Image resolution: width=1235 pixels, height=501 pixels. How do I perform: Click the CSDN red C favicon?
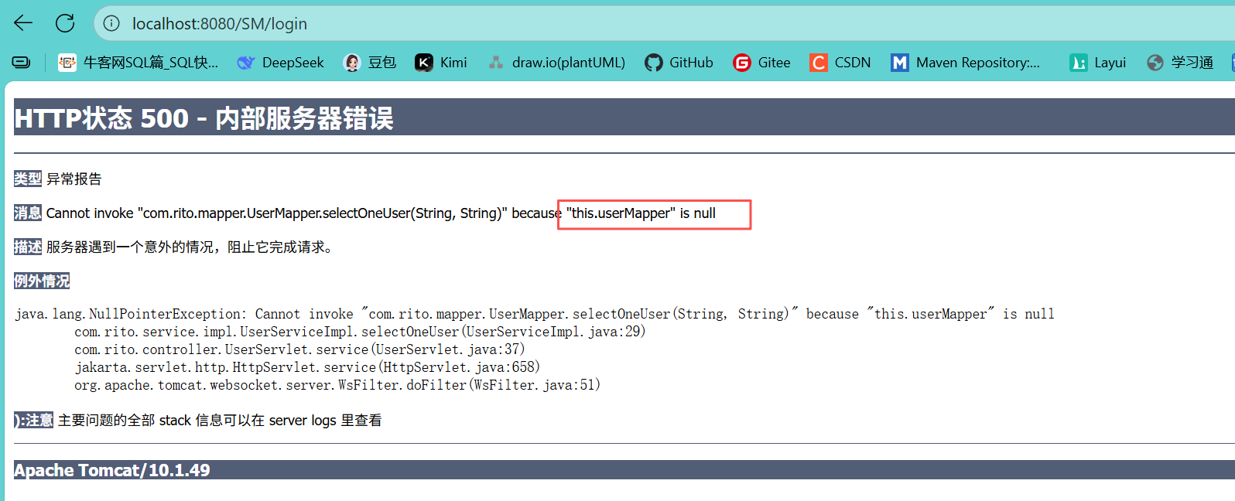tap(819, 63)
